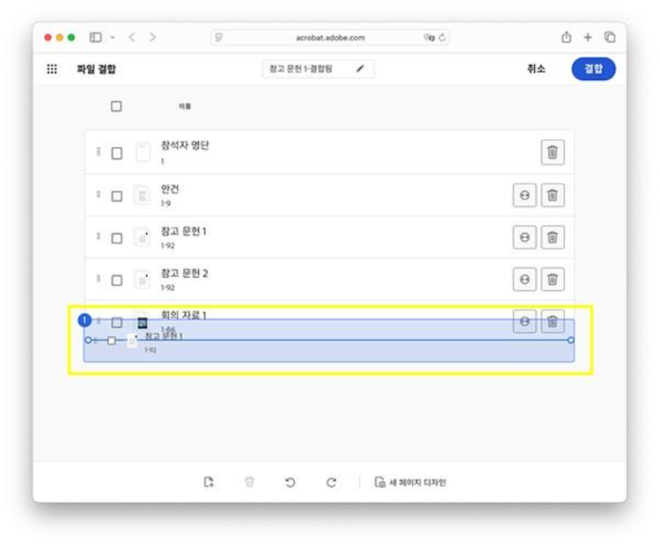Viewport: 660px width, 546px height.
Task: Click the file name field 참고 문헌 1-결합됨
Action: [318, 69]
